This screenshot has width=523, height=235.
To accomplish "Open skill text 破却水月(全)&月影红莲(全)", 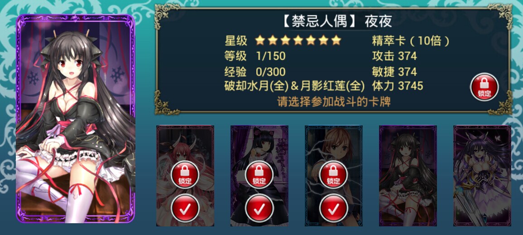I will coord(294,86).
